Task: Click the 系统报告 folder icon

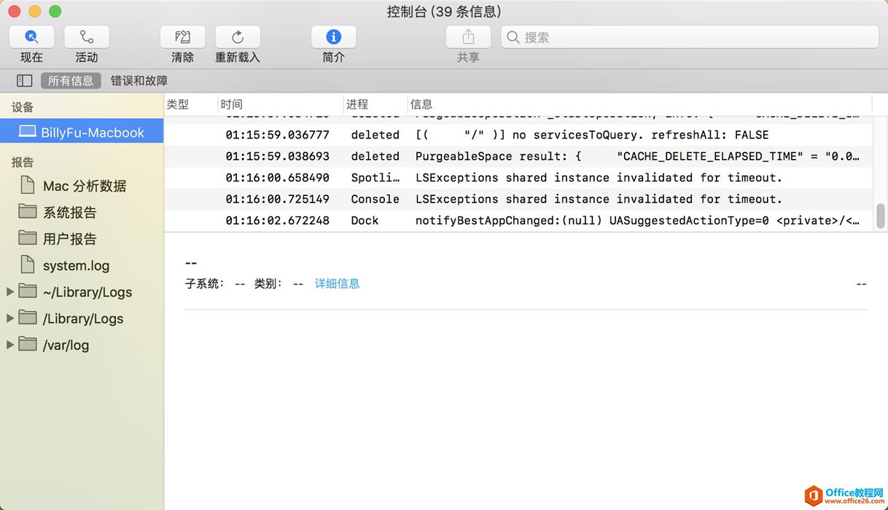Action: coord(28,211)
